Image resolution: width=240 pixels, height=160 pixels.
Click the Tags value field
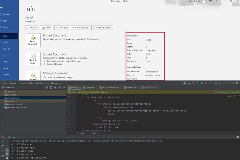tap(147, 58)
